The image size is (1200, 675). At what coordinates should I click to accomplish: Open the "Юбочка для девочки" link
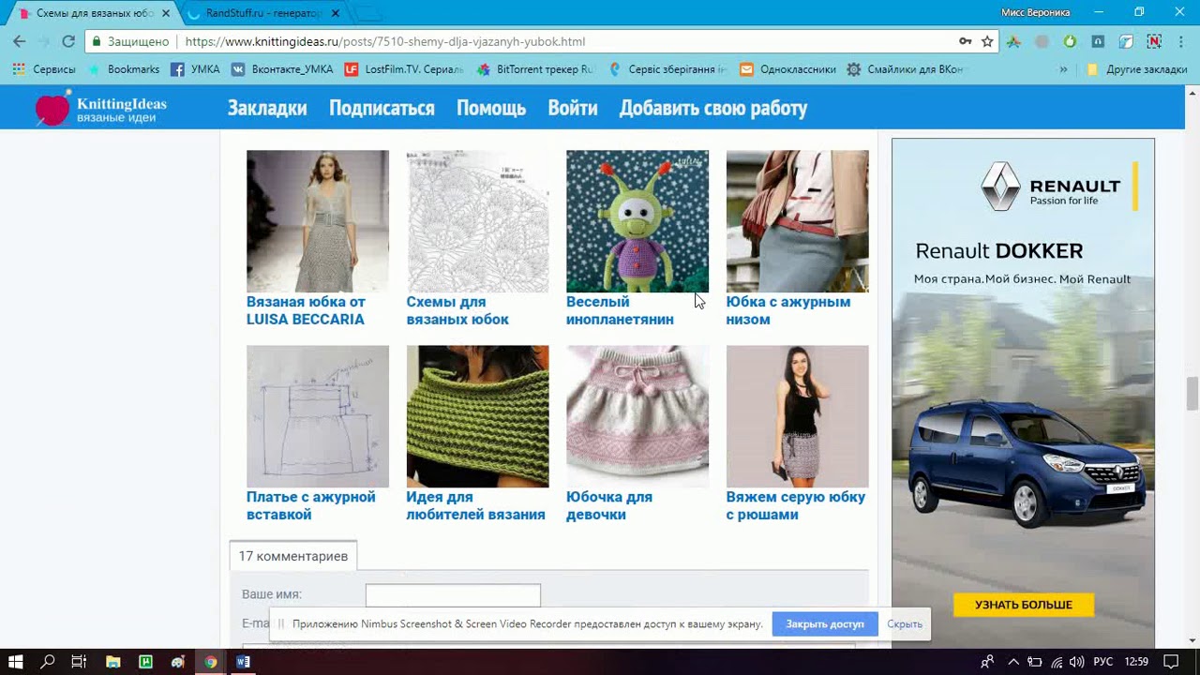pyautogui.click(x=609, y=505)
